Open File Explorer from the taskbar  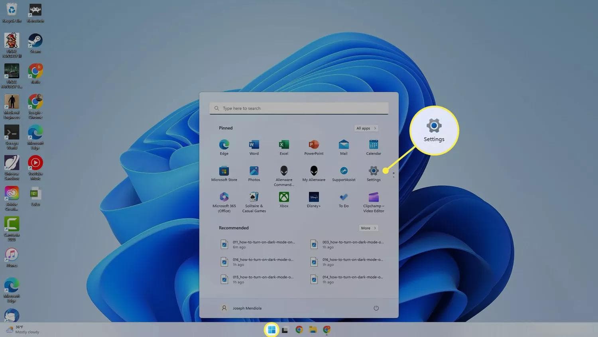313,330
